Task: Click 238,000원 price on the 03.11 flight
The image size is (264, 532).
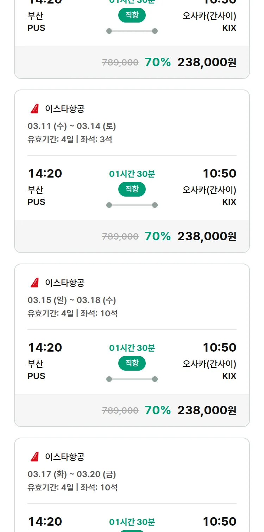Action: click(x=207, y=236)
